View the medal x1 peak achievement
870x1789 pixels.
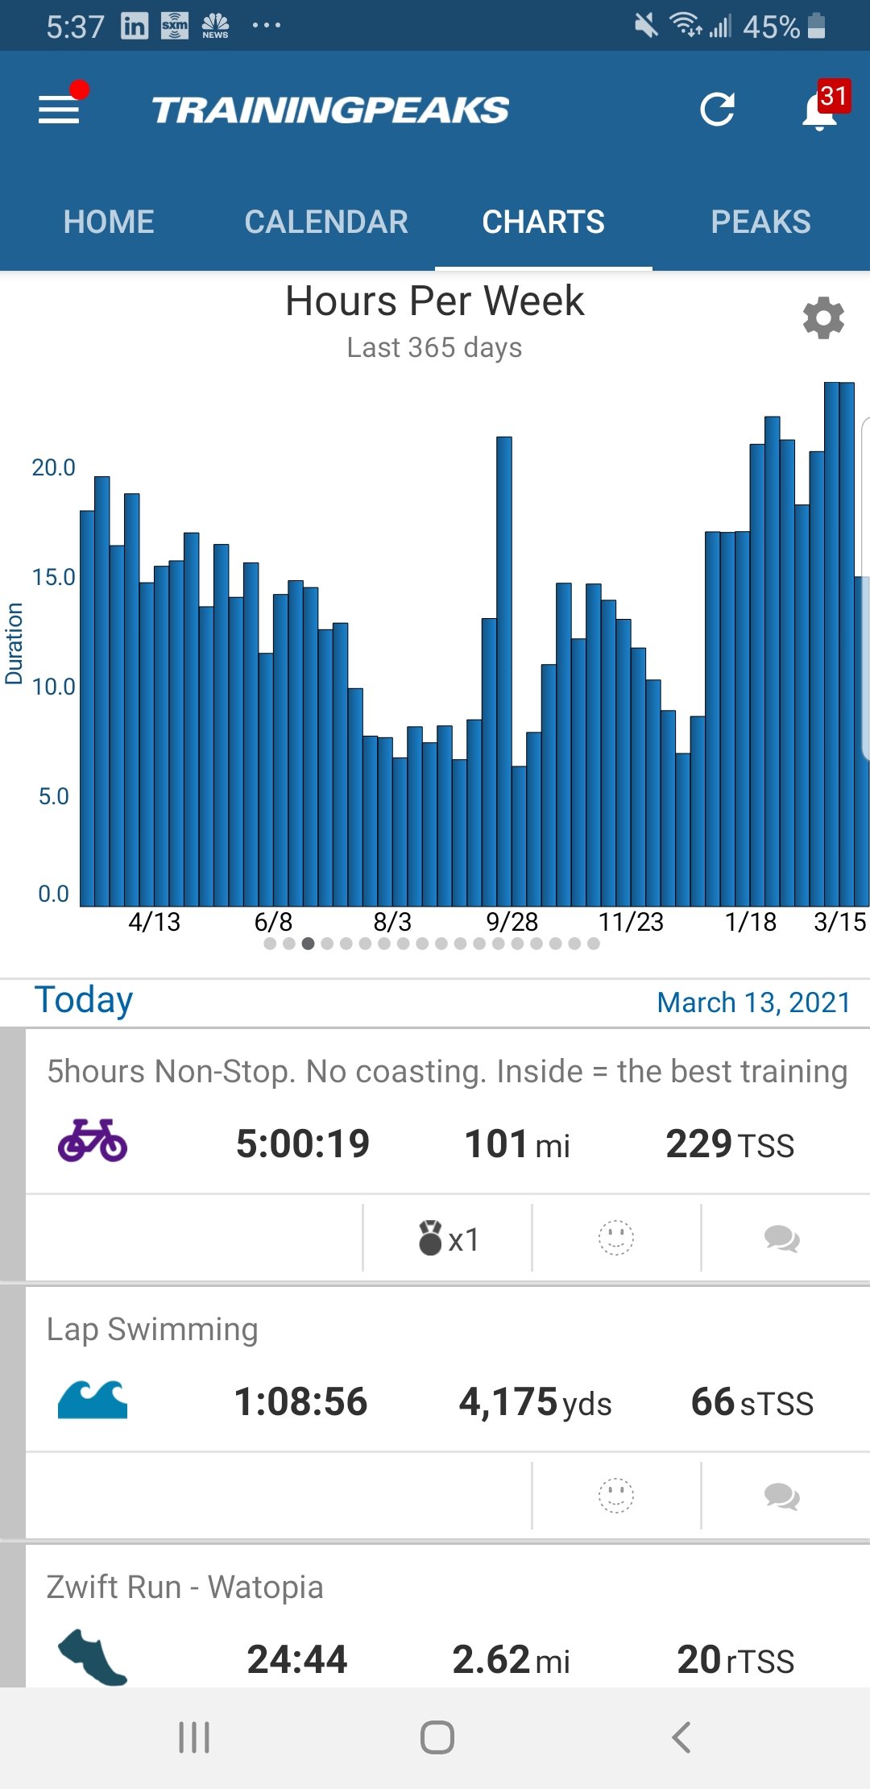(448, 1239)
